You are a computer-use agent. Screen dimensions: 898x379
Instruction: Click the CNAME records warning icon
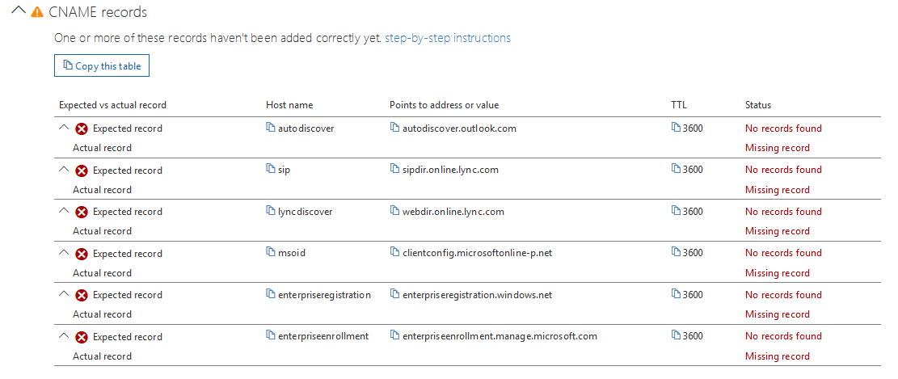pos(37,12)
